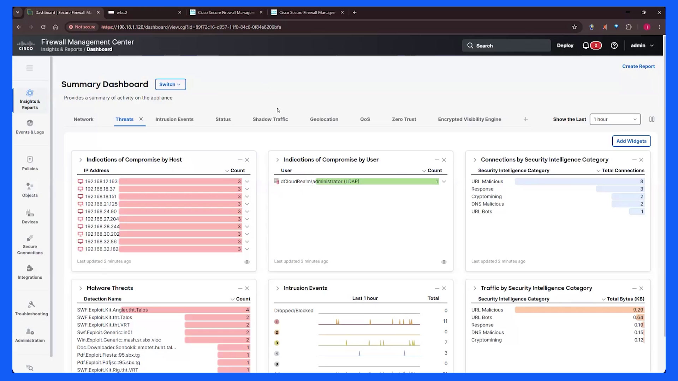Click the Search input field
678x381 pixels.
(x=506, y=46)
